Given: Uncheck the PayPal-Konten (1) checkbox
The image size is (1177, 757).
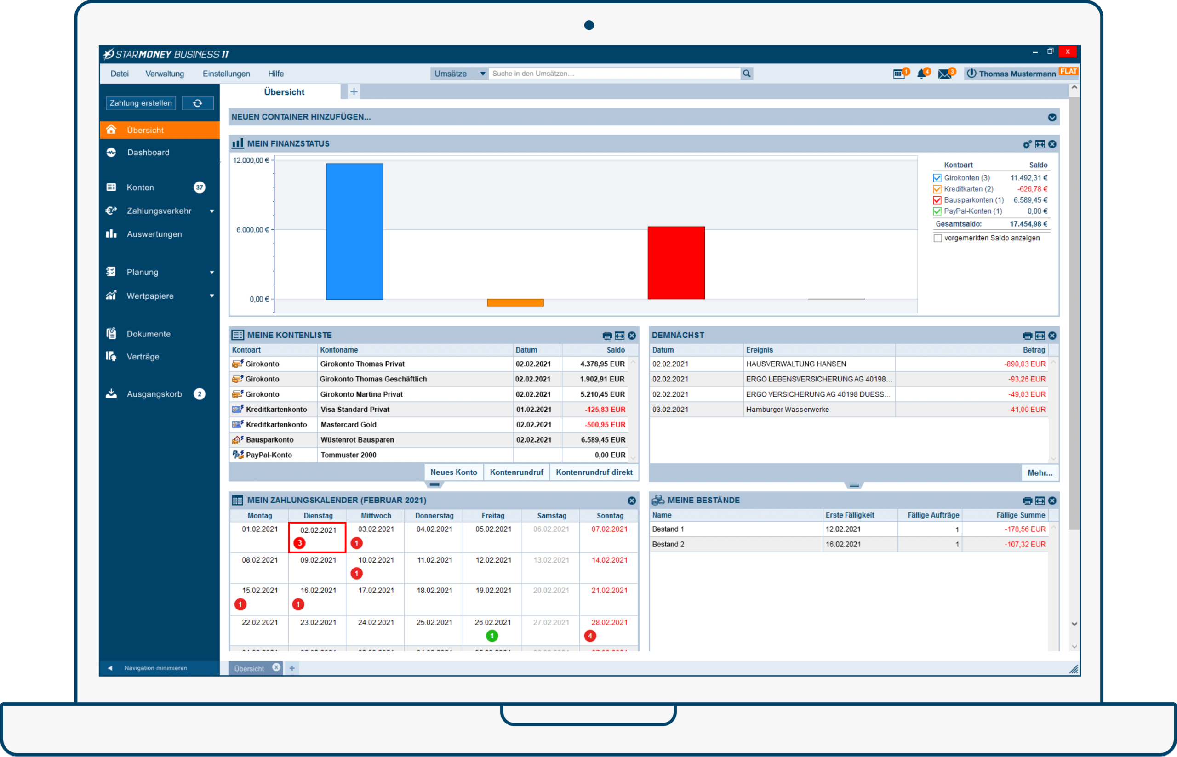Looking at the screenshot, I should click(x=937, y=212).
